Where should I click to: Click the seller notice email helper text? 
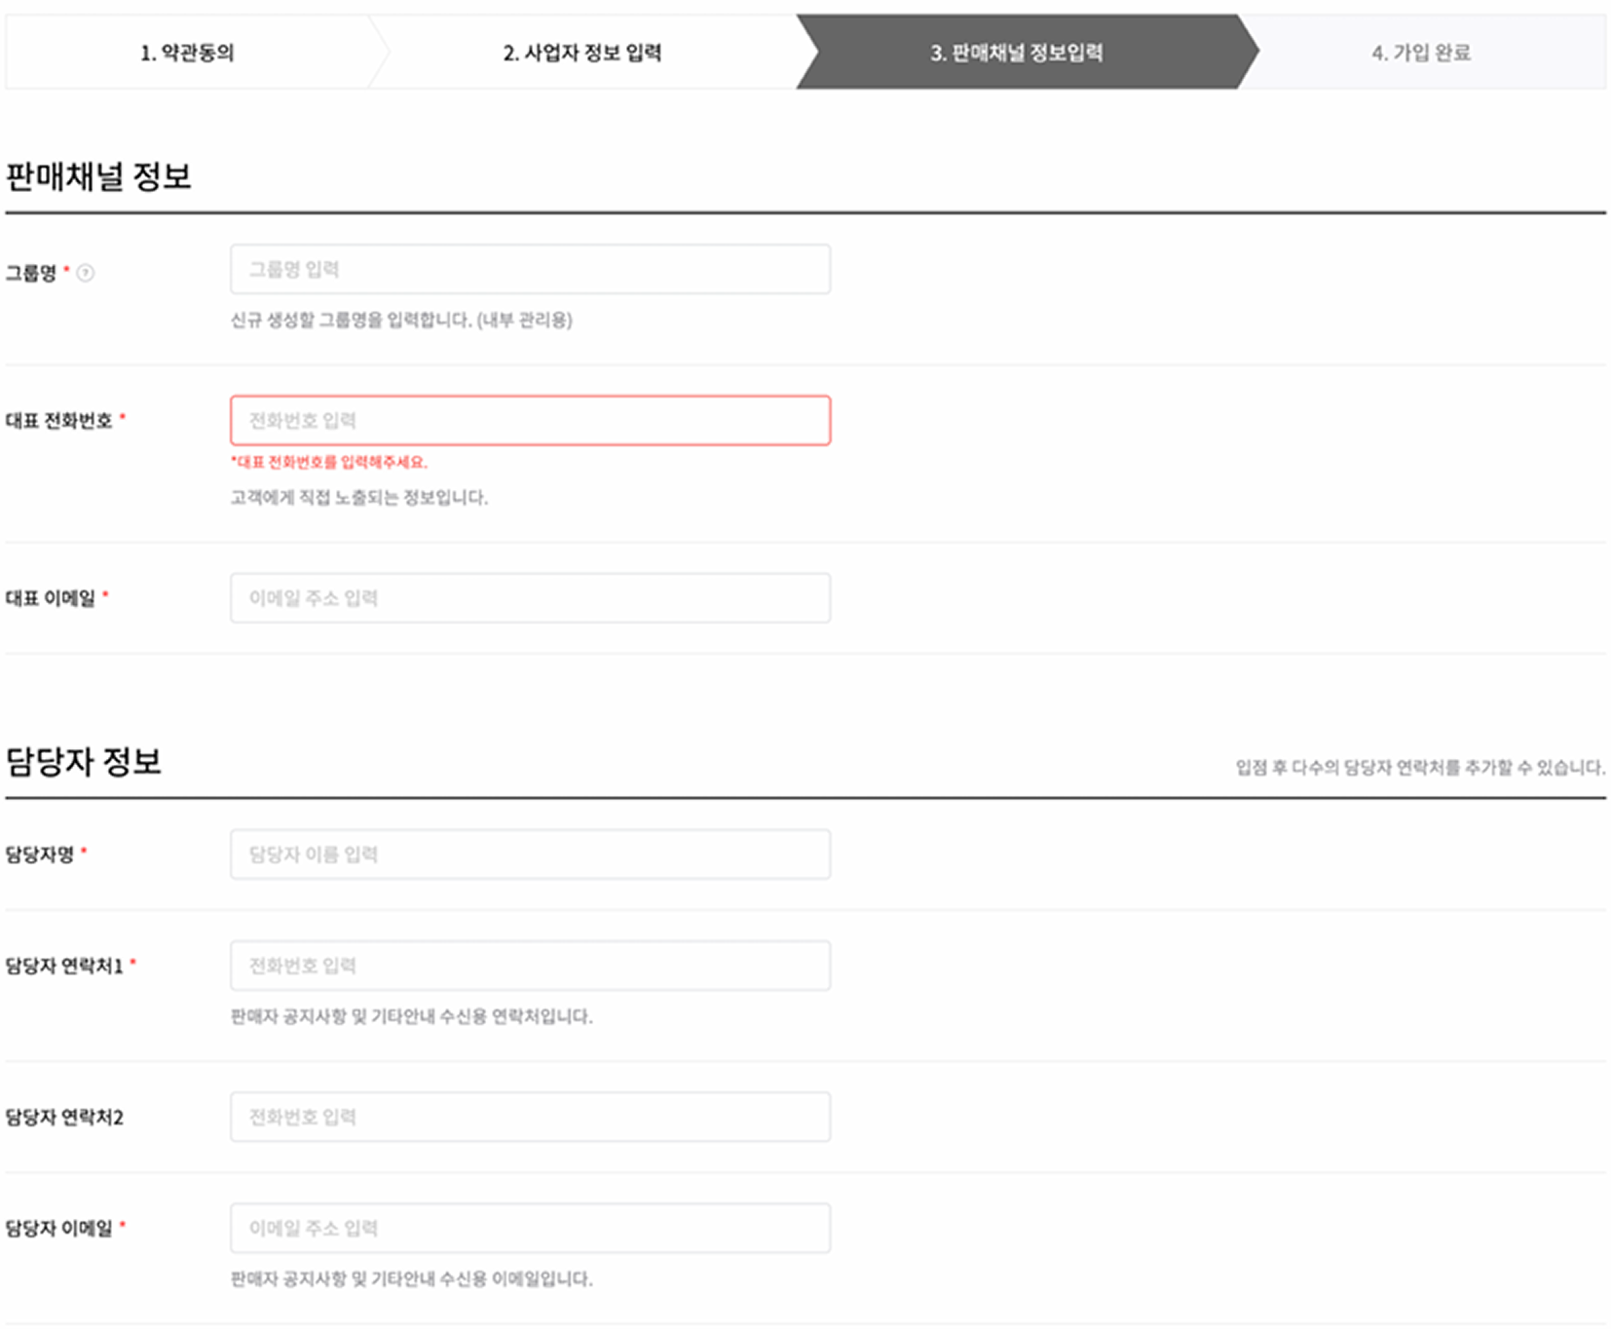(410, 1275)
